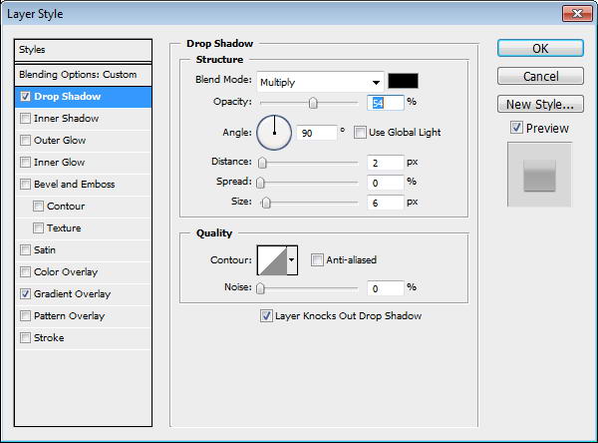Click the Distance value field
The width and height of the screenshot is (598, 443).
385,163
